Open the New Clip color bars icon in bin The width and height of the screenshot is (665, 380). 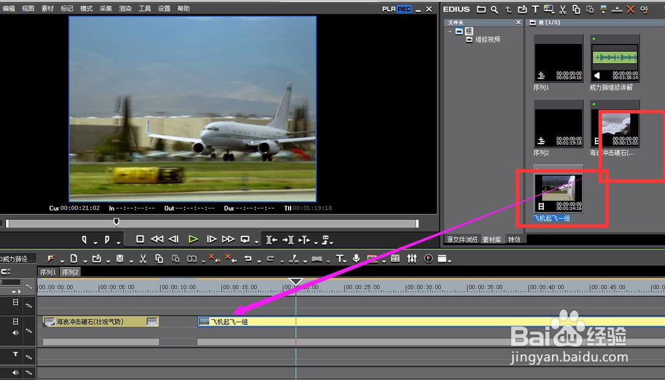click(549, 9)
